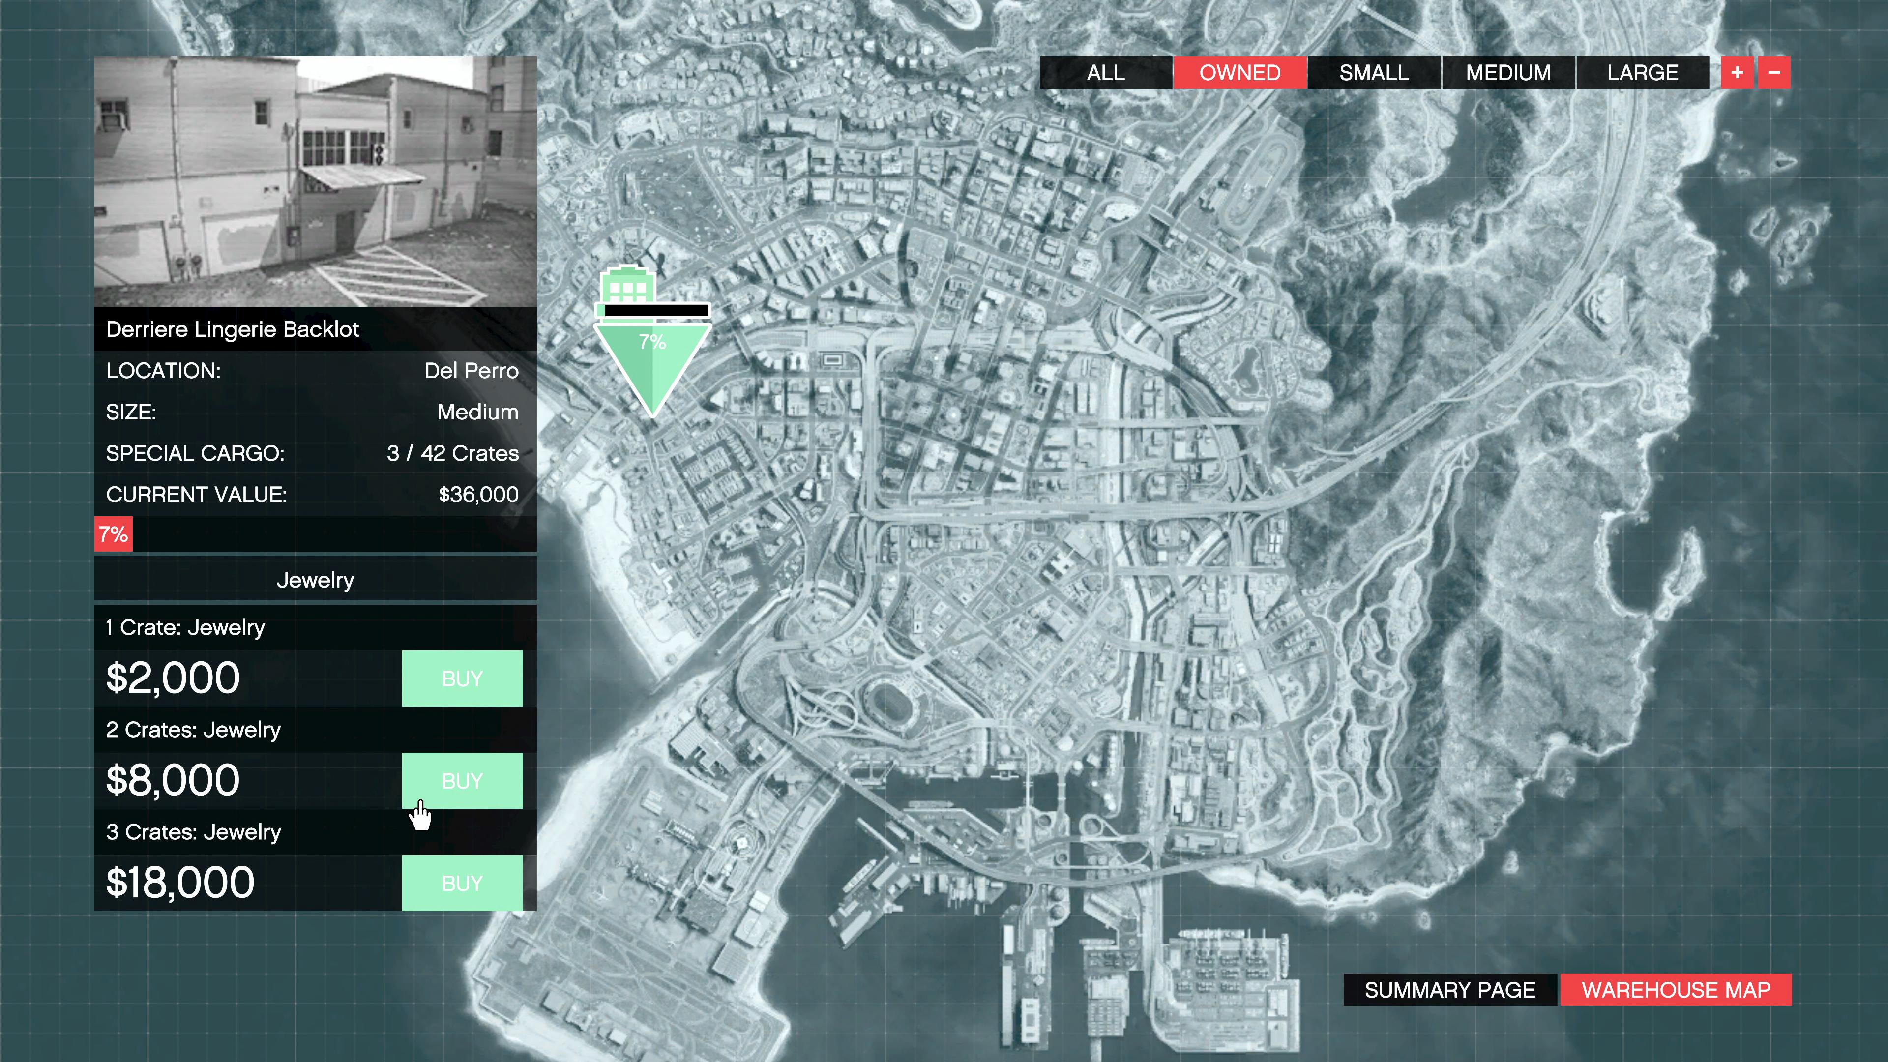Screen dimensions: 1888x1062
Task: Select the WAREHOUSE MAP tab
Action: [1676, 989]
